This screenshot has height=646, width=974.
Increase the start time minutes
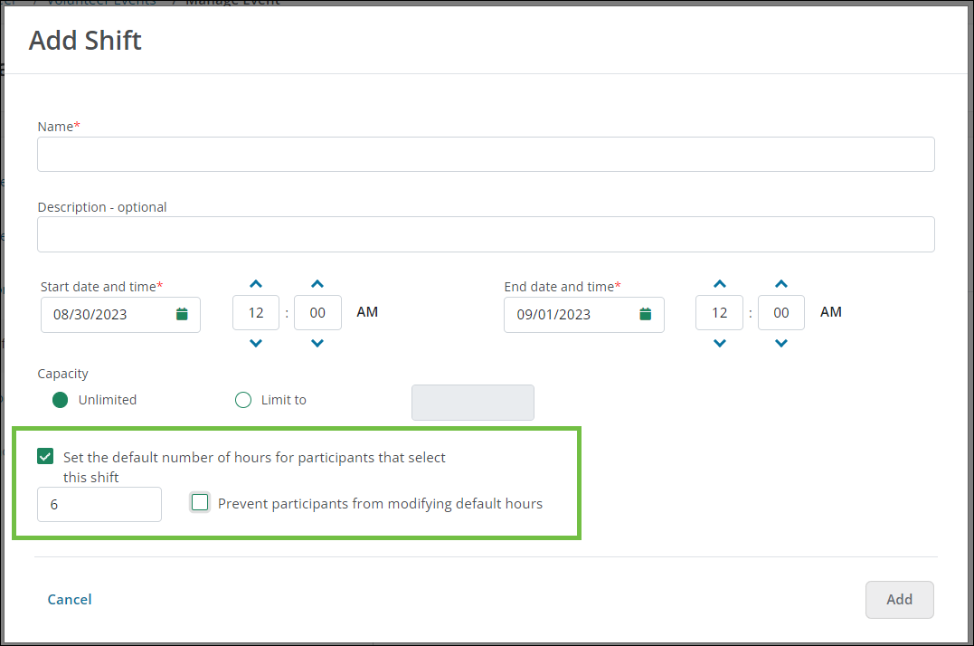click(x=317, y=283)
